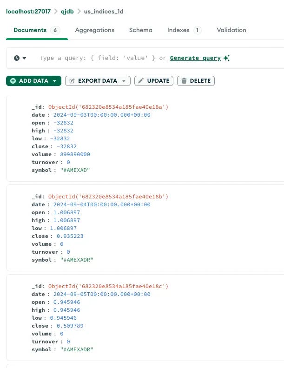Switch to the Aggregations tab
Screen dimensions: 284x368
point(94,30)
